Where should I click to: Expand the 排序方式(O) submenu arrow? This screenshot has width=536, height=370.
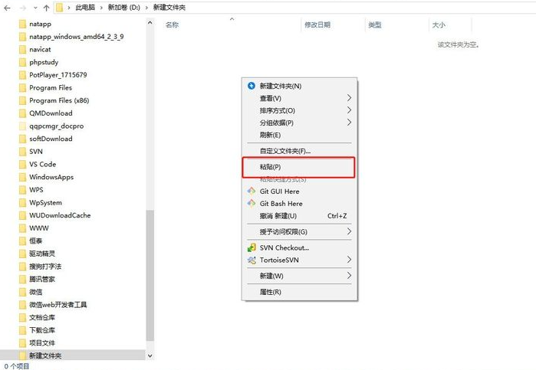(x=349, y=110)
